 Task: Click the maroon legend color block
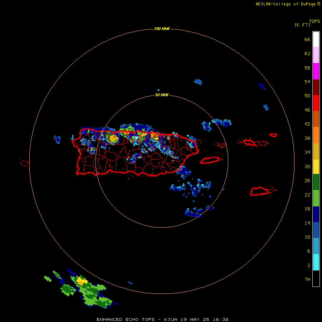[x=316, y=87]
